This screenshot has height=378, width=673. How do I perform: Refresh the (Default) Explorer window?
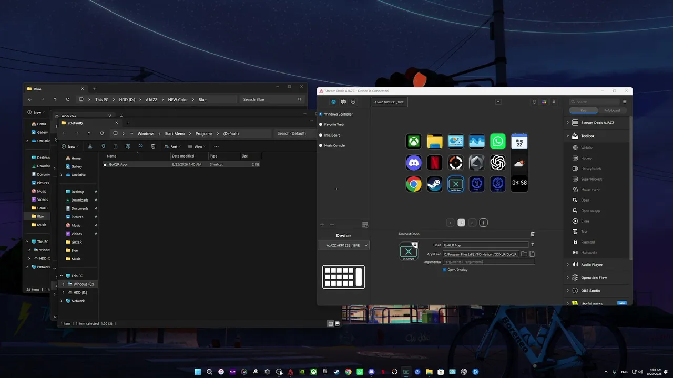[102, 133]
